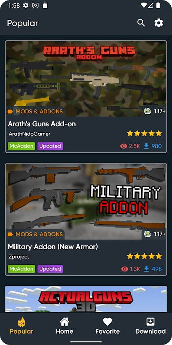172x345 pixels.
Task: Tap the eye views icon on Military Addon
Action: click(125, 269)
